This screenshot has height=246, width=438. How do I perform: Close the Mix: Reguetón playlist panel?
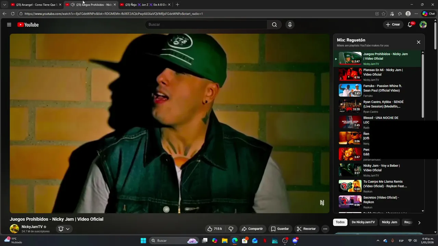click(x=418, y=42)
